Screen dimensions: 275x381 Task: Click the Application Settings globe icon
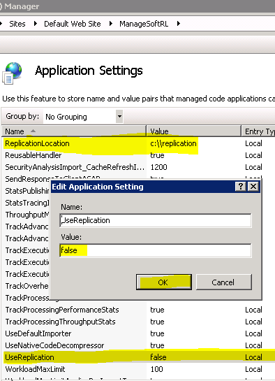coord(12,73)
